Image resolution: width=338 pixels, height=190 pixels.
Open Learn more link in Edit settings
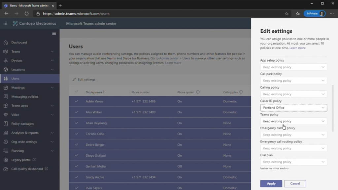[297, 48]
